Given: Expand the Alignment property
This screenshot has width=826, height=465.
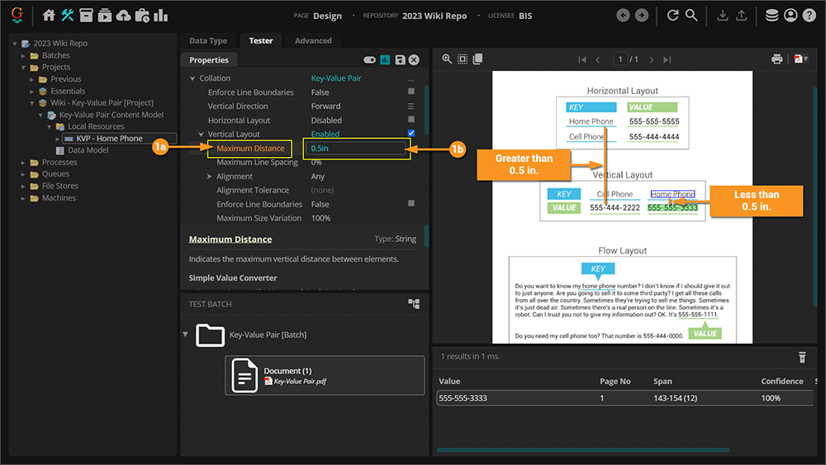Looking at the screenshot, I should 209,177.
